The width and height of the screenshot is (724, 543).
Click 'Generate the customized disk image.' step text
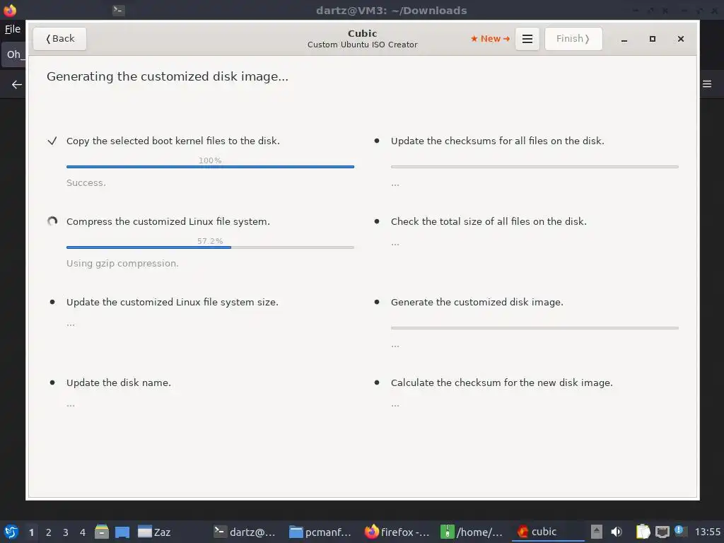tap(477, 302)
